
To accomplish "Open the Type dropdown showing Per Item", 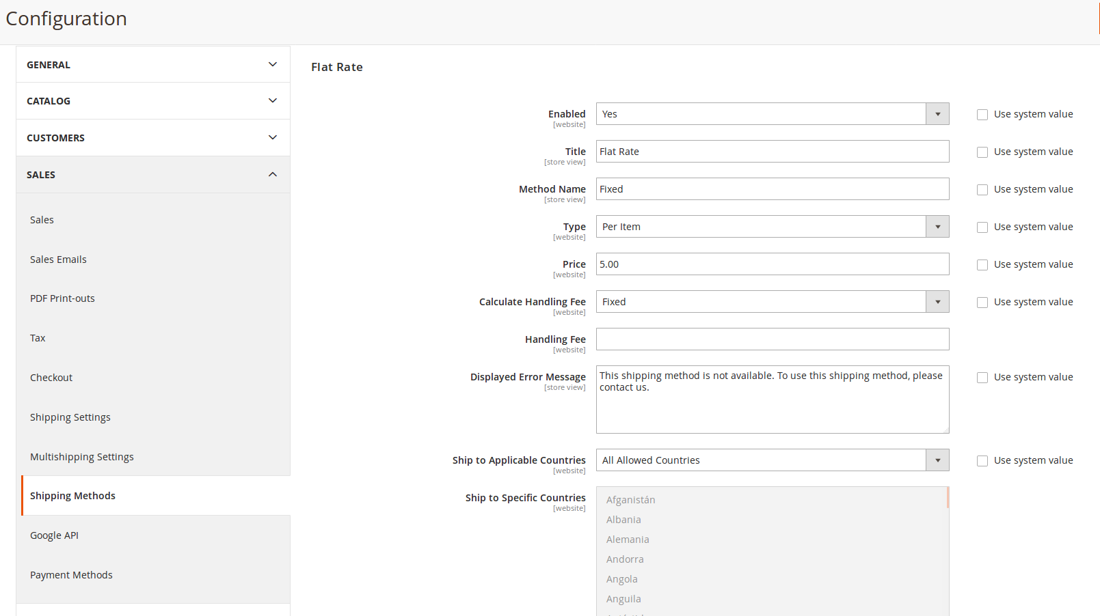I will (772, 227).
